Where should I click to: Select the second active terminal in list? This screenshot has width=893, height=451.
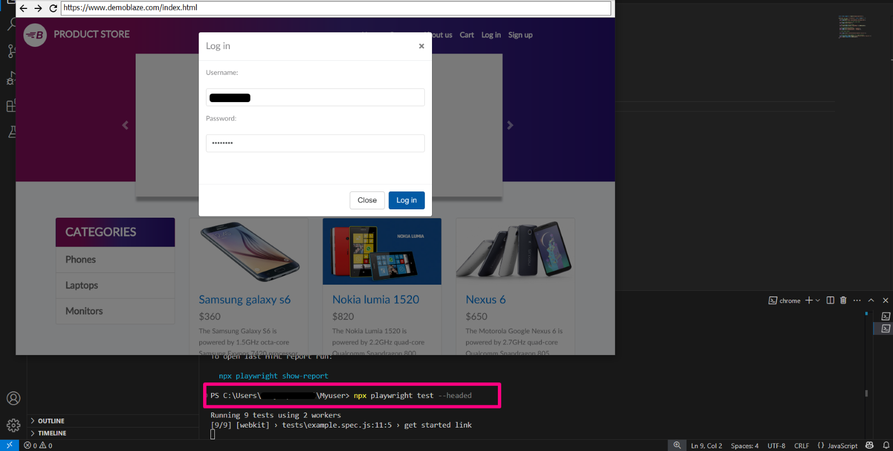[x=886, y=329]
